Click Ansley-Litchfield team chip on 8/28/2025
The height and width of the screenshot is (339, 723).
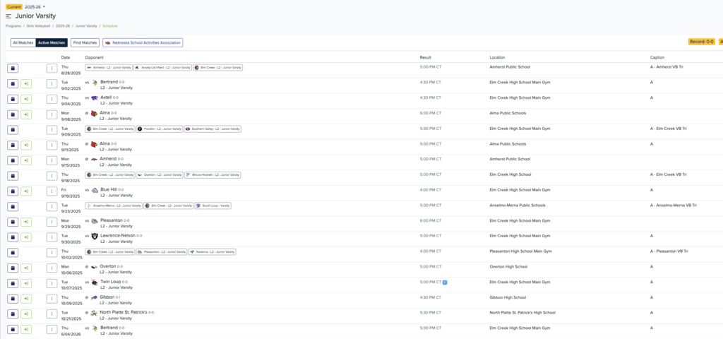tap(162, 67)
